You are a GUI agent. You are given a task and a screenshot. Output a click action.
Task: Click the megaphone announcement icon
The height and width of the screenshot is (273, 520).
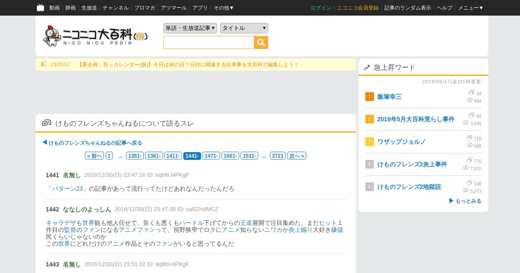point(44,65)
